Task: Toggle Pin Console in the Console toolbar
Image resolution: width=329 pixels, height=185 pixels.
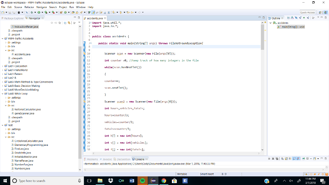Action: point(303,159)
